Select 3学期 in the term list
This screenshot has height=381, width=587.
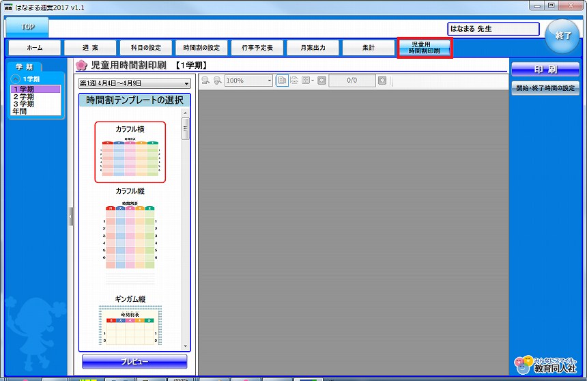(35, 104)
